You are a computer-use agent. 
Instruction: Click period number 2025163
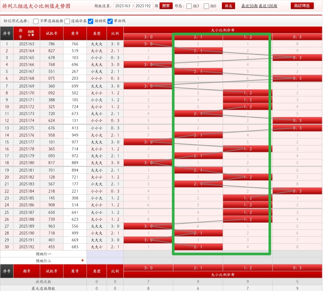pyautogui.click(x=27, y=44)
